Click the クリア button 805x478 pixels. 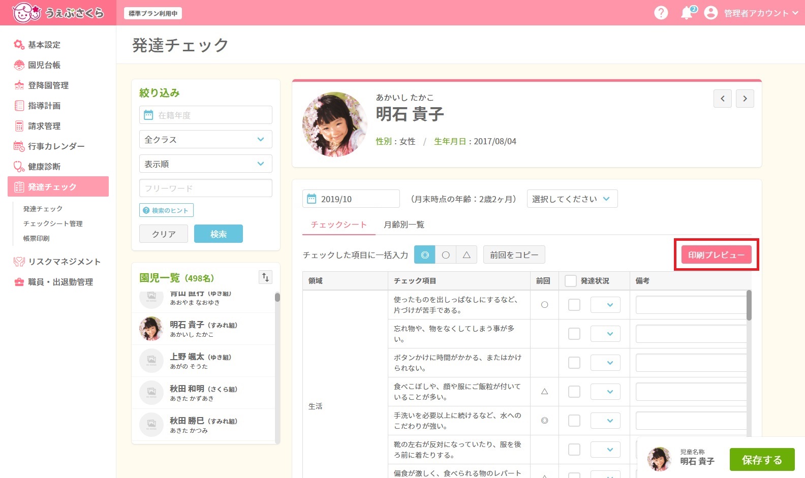(164, 234)
